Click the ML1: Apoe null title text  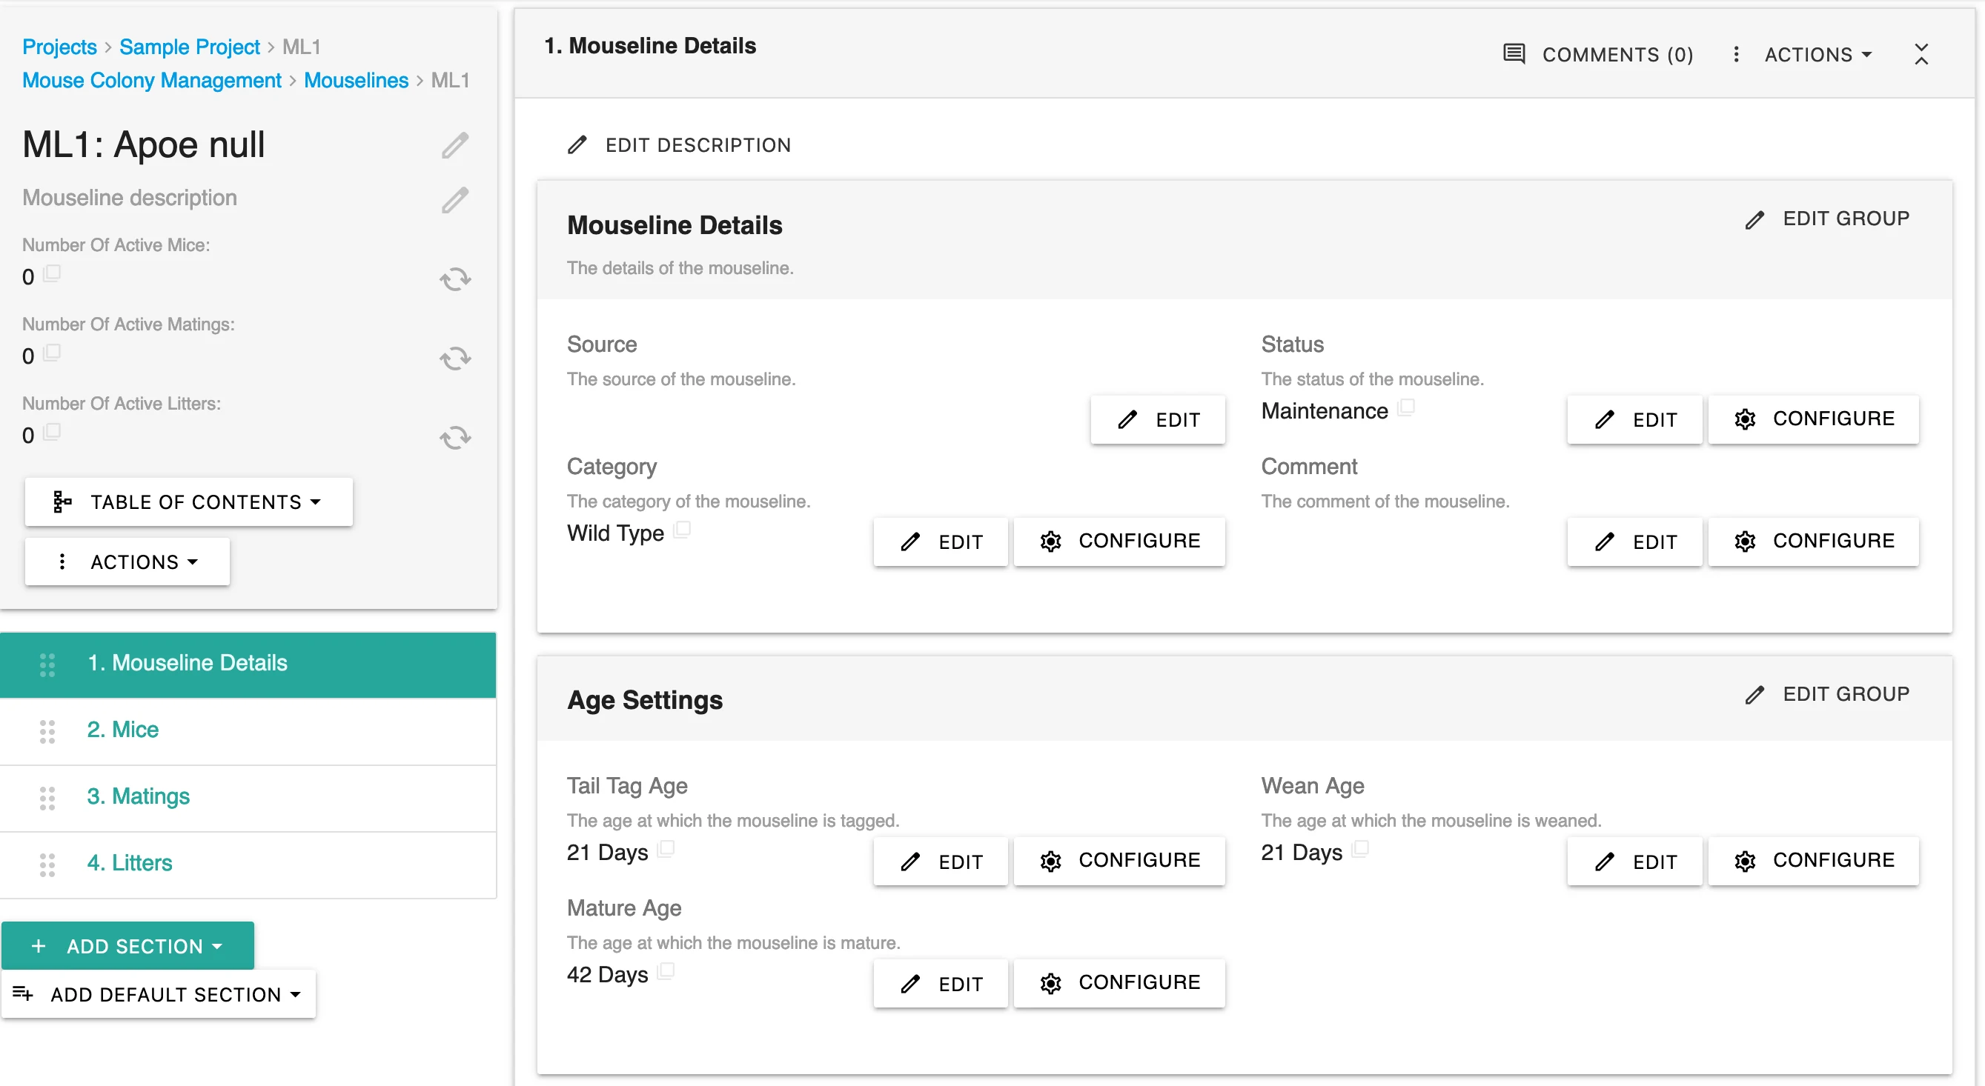(143, 144)
